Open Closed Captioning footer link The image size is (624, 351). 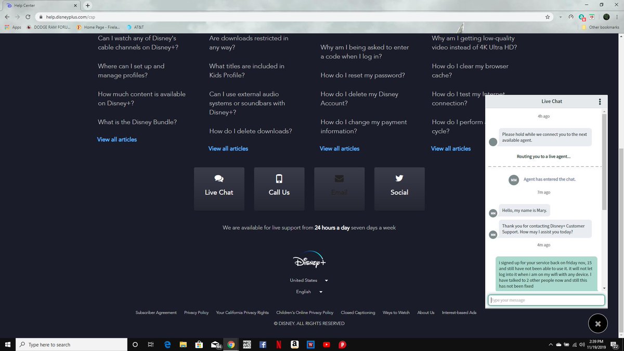click(358, 313)
